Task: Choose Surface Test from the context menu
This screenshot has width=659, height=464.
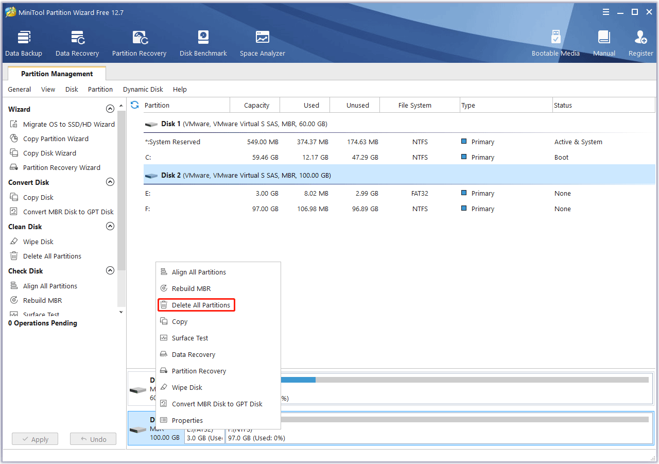Action: tap(218, 338)
